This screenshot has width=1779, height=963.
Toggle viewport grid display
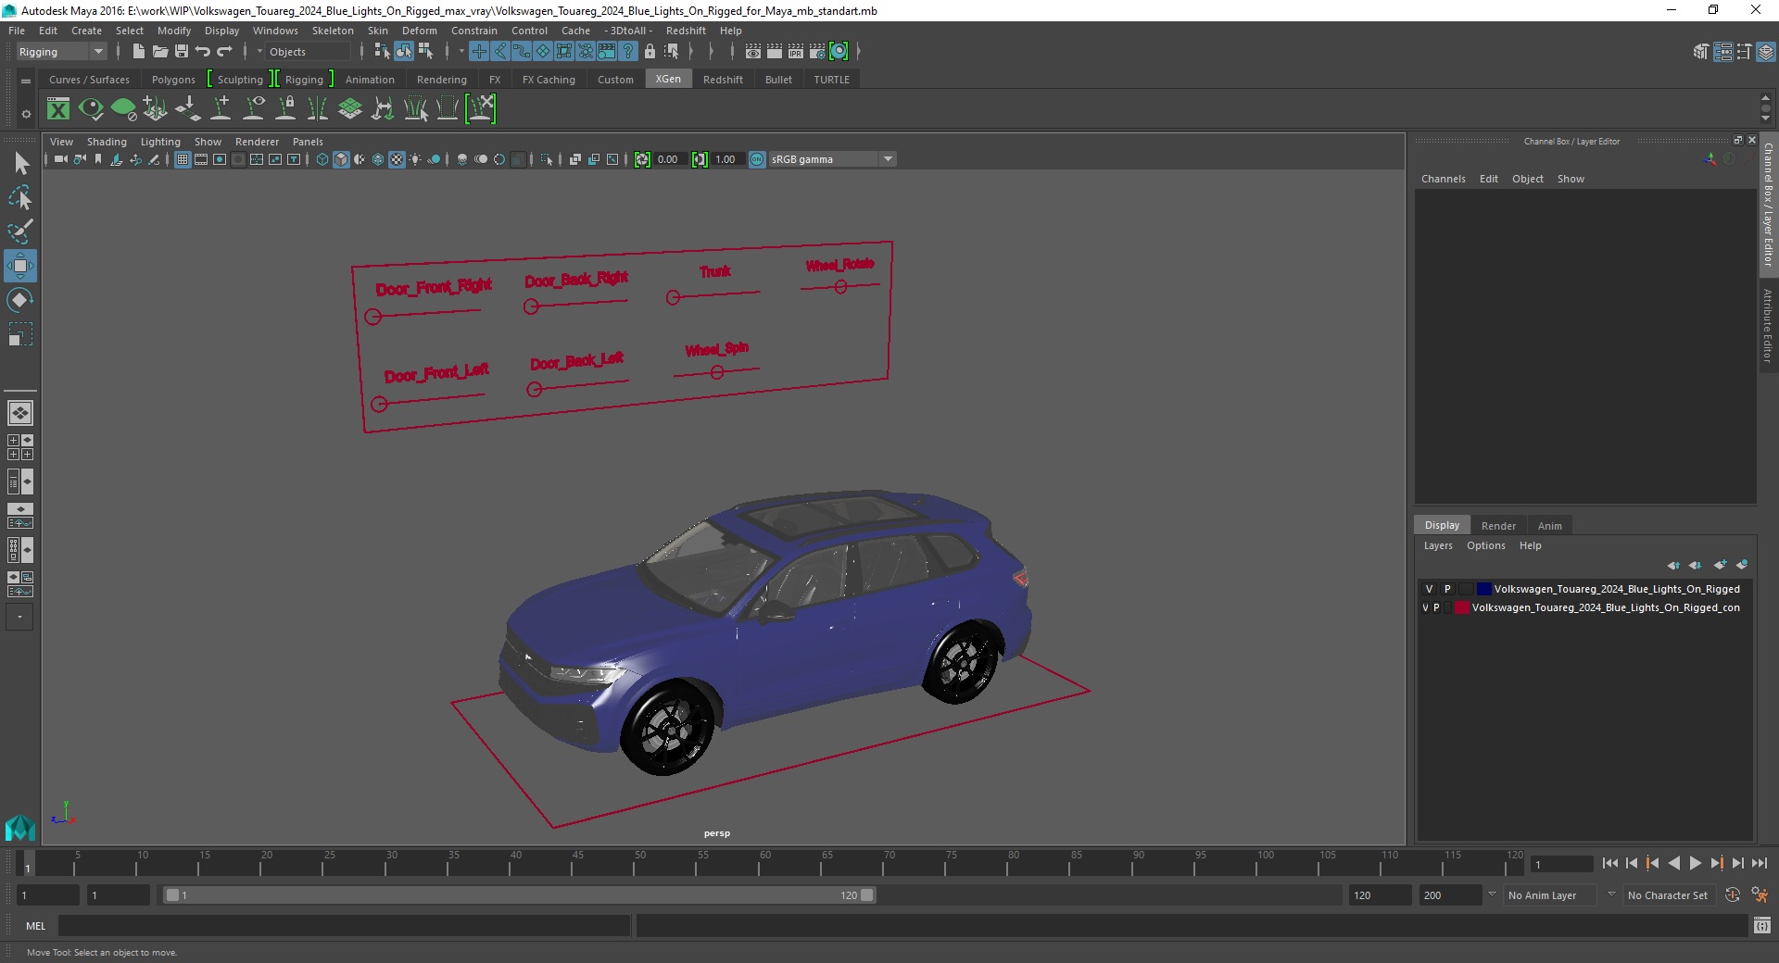pyautogui.click(x=183, y=159)
